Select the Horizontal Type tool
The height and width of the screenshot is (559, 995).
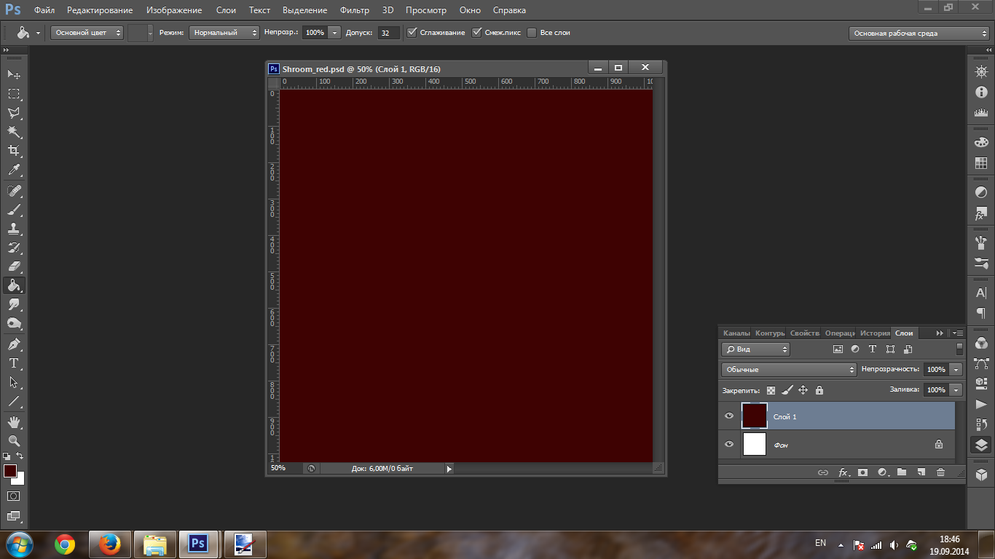[14, 363]
